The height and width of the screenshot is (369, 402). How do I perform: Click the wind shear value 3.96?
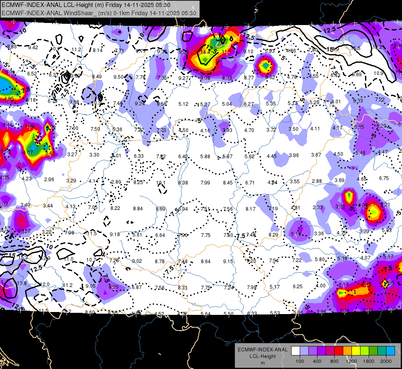[x=294, y=155]
